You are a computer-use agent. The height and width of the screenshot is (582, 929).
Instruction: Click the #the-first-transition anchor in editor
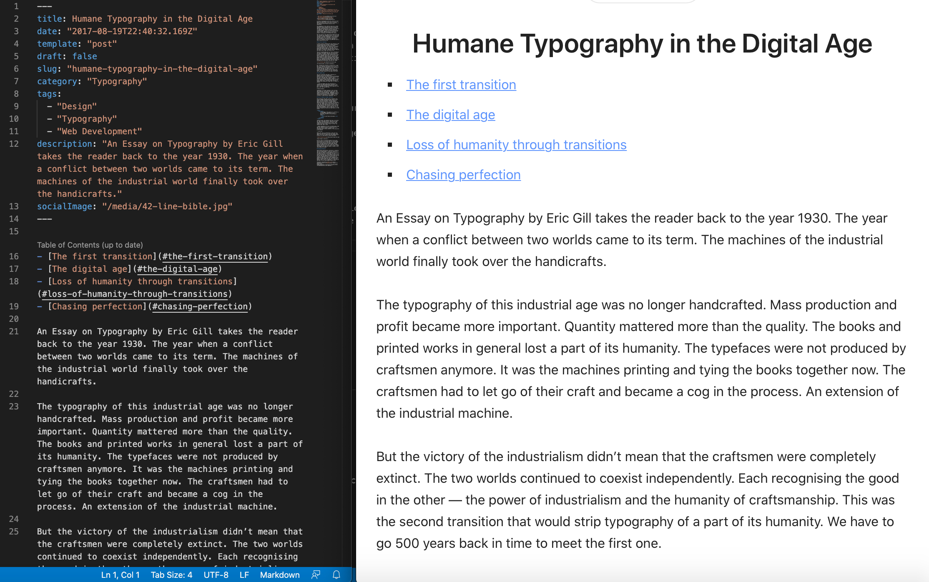pos(215,256)
